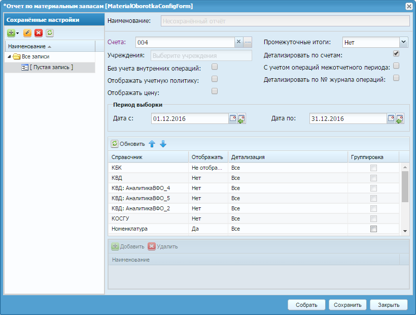416x315 pixels.
Task: Toggle Группировка checkbox for КОСГУ row
Action: 373,218
